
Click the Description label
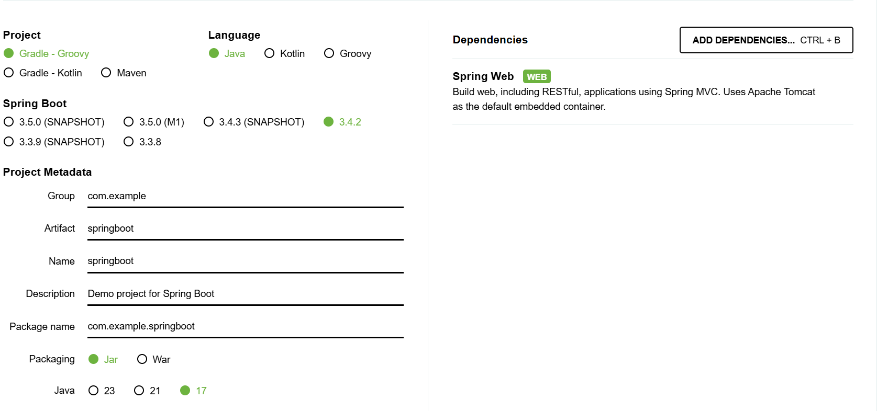[50, 294]
